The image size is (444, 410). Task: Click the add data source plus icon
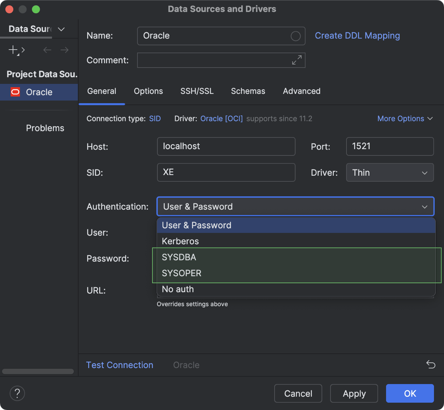(x=13, y=50)
